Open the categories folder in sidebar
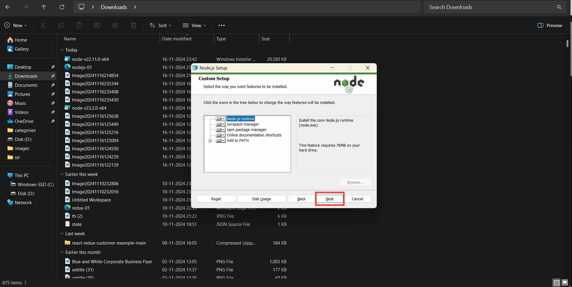This screenshot has width=572, height=287. (x=25, y=130)
